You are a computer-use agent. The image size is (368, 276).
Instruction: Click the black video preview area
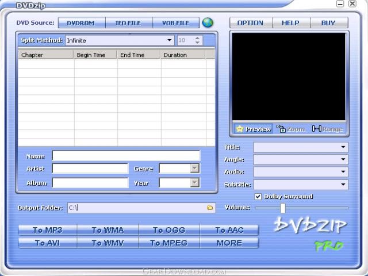pos(289,76)
